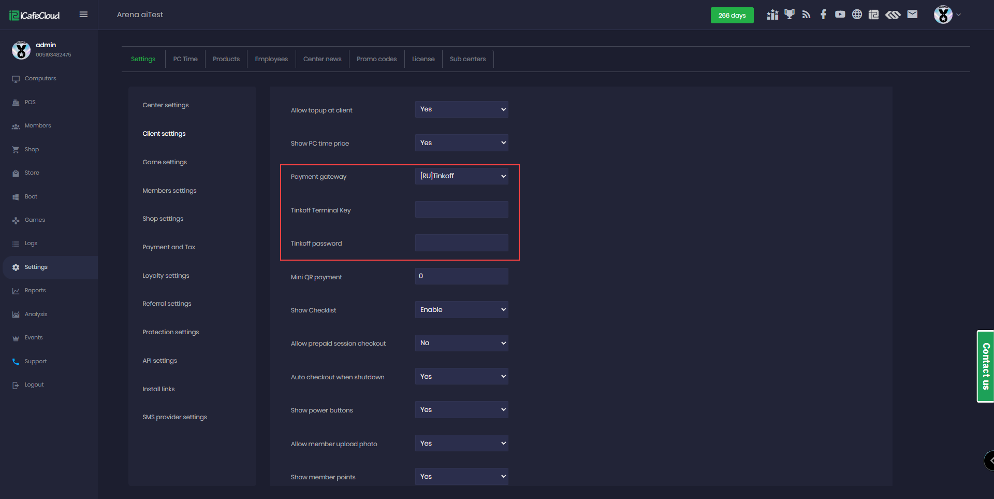The image size is (994, 499).
Task: Open the Facebook page icon
Action: pos(823,15)
